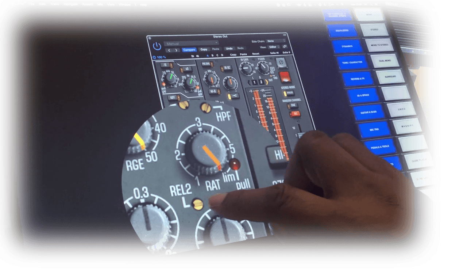Open the Side Chain dropdown set to None
The width and height of the screenshot is (463, 270).
click(x=276, y=41)
